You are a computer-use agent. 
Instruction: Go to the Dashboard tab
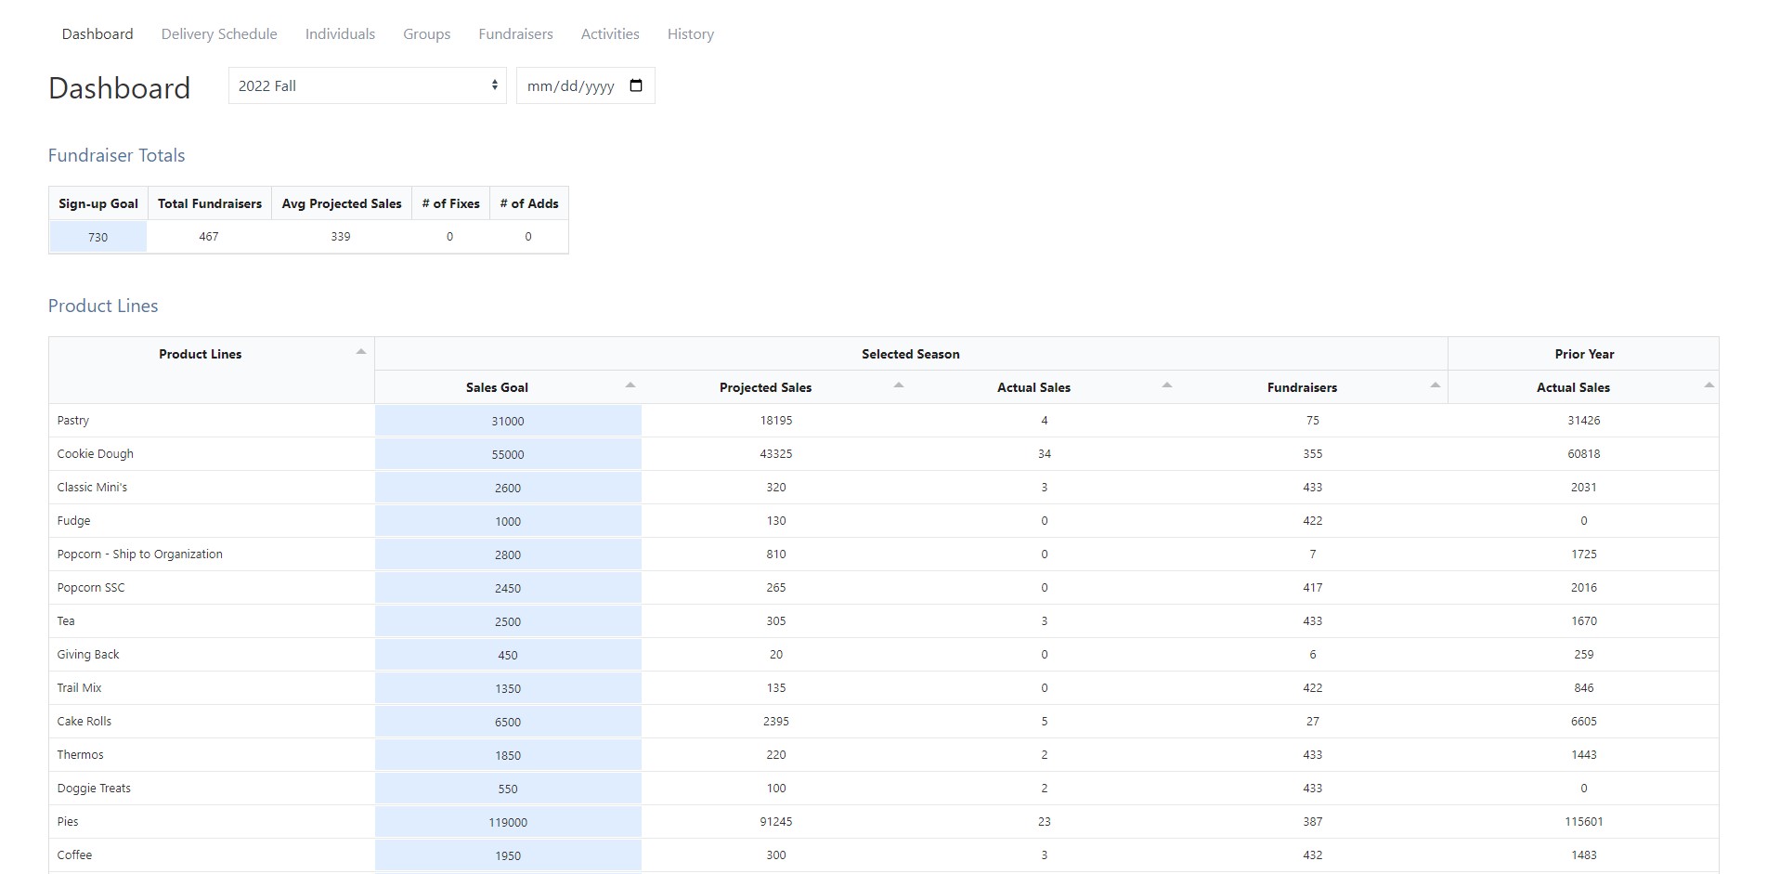[97, 33]
